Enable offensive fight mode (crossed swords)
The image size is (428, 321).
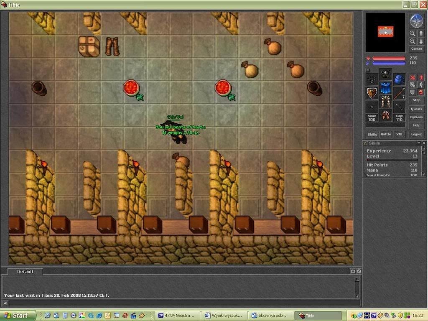(x=413, y=77)
